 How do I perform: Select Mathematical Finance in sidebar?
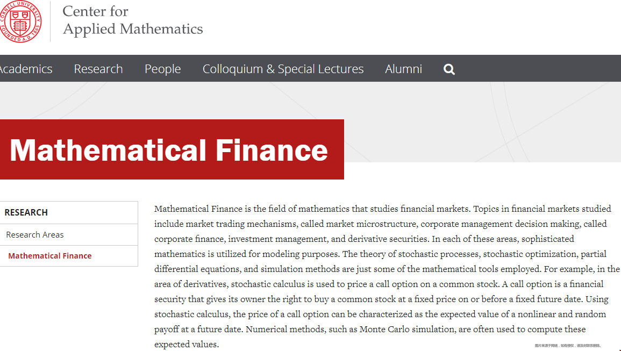(50, 256)
